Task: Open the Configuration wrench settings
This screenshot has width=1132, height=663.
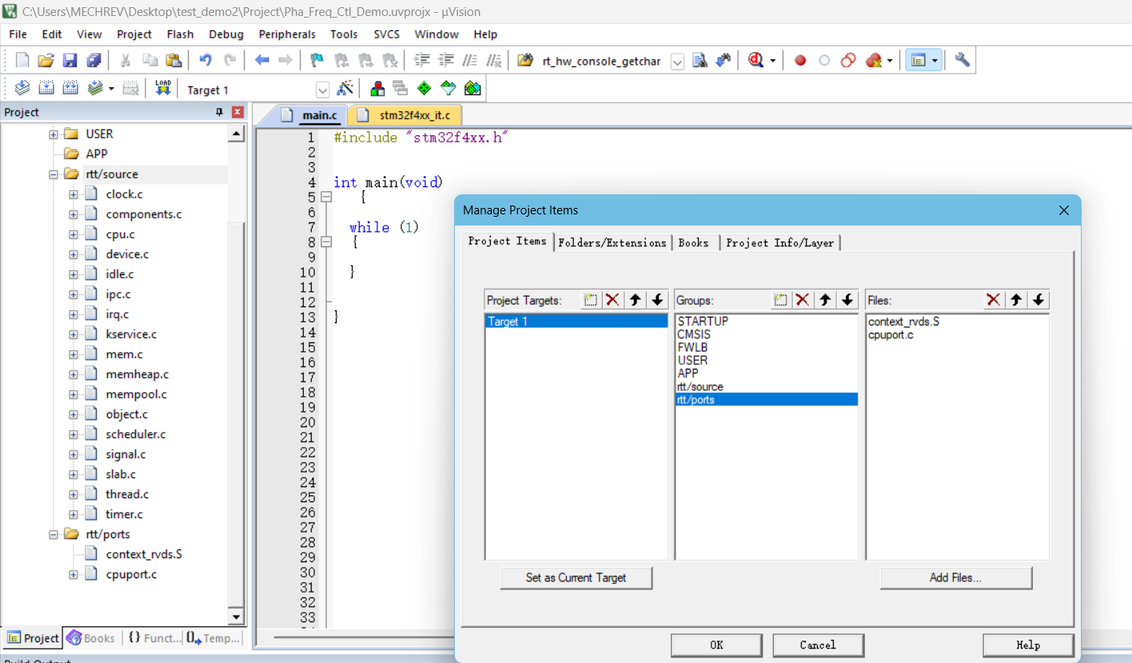Action: (962, 60)
